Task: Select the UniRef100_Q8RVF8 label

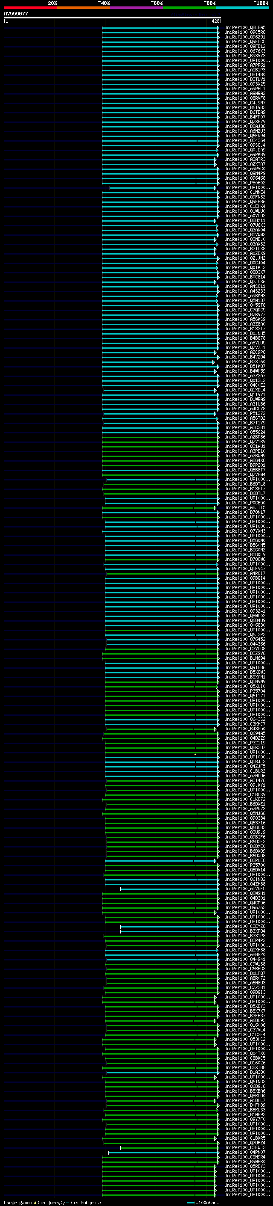Action: tap(245, 98)
